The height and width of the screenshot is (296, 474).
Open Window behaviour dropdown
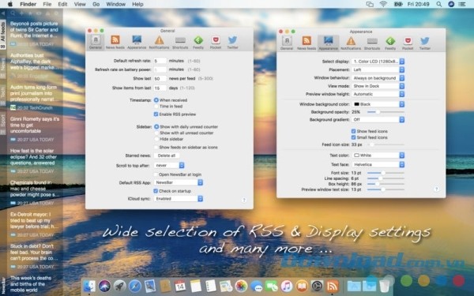[x=378, y=78]
